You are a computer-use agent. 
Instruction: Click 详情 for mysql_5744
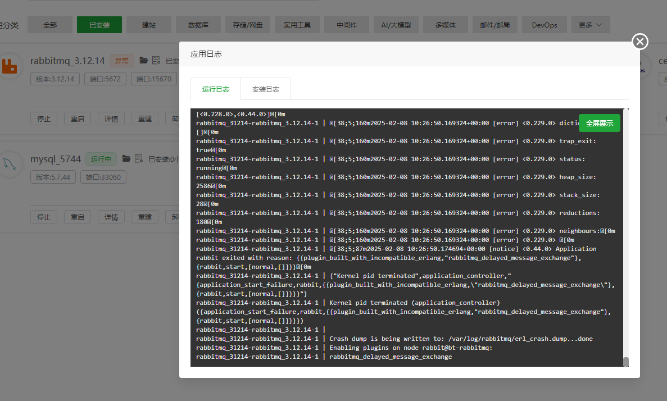111,217
